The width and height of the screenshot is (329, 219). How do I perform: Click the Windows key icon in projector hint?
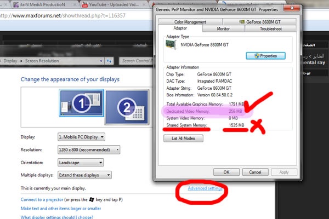[92, 199]
